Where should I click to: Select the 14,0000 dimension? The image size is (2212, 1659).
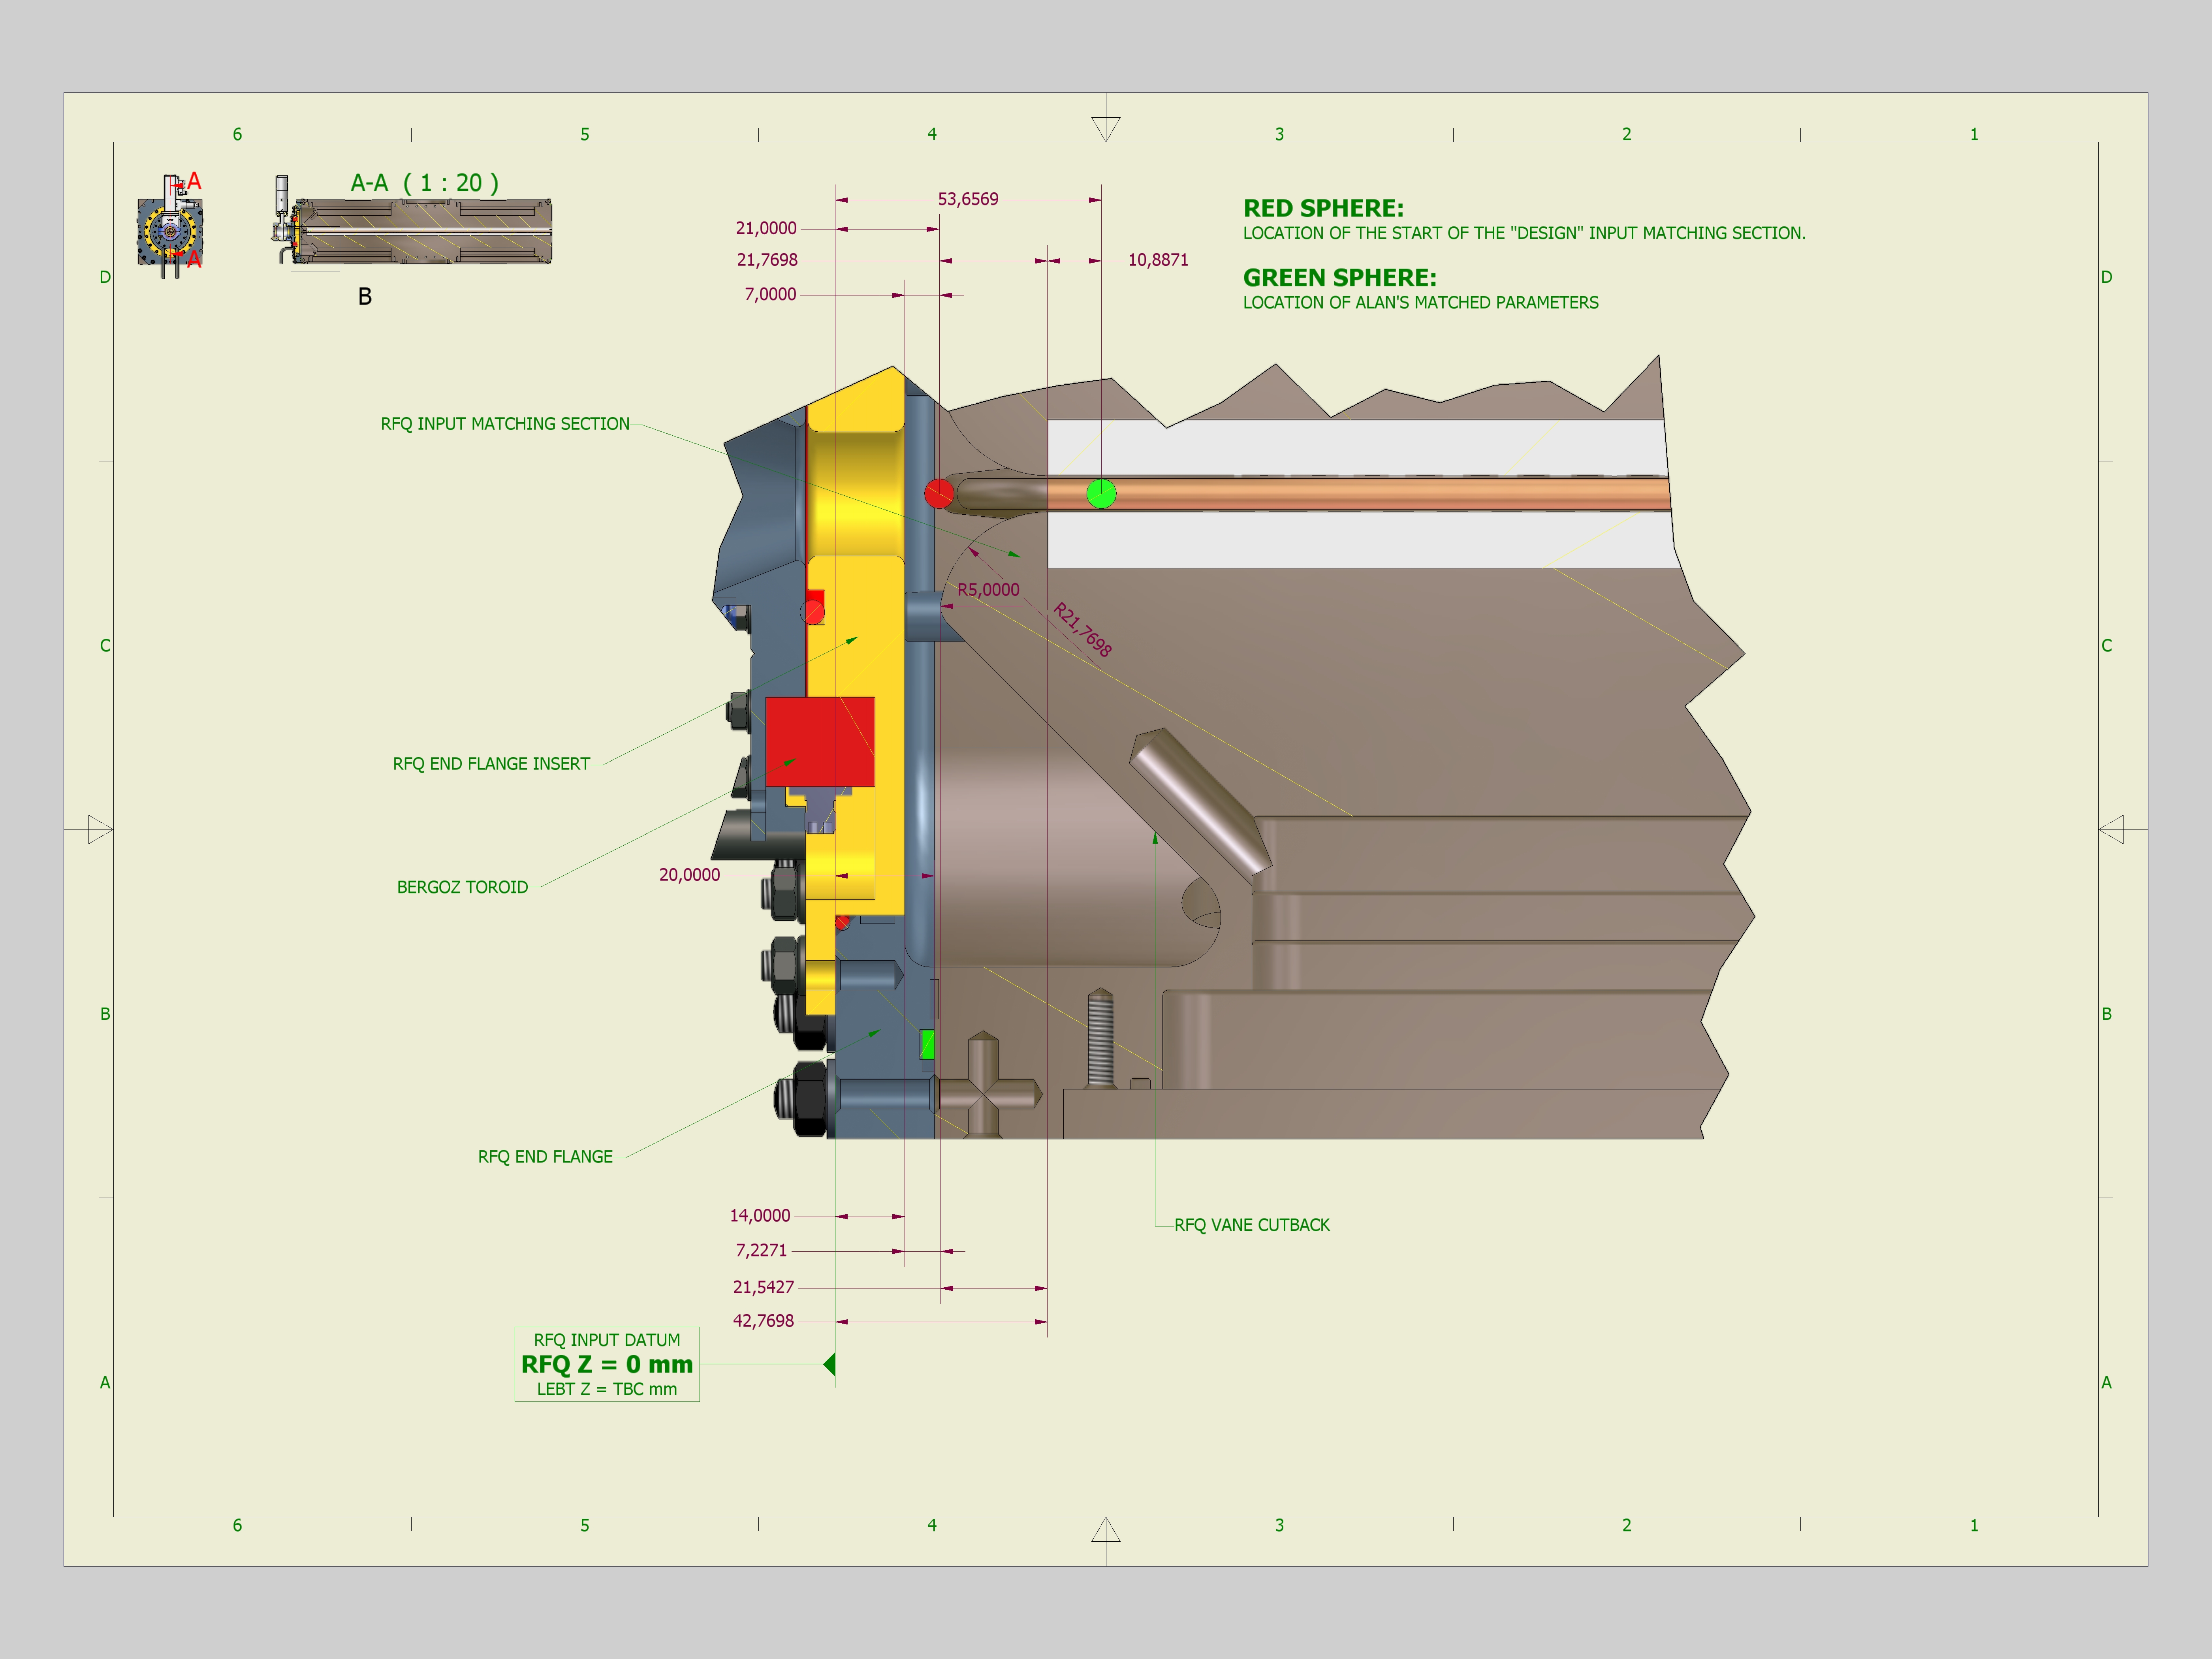coord(760,1216)
